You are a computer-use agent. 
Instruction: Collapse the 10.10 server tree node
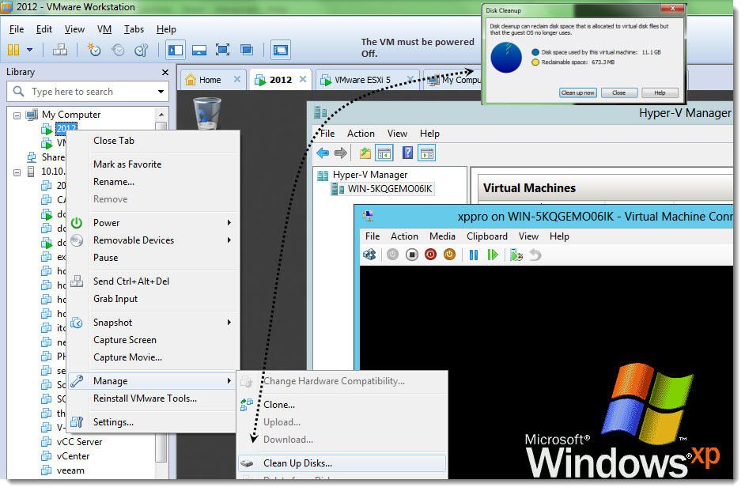click(17, 172)
